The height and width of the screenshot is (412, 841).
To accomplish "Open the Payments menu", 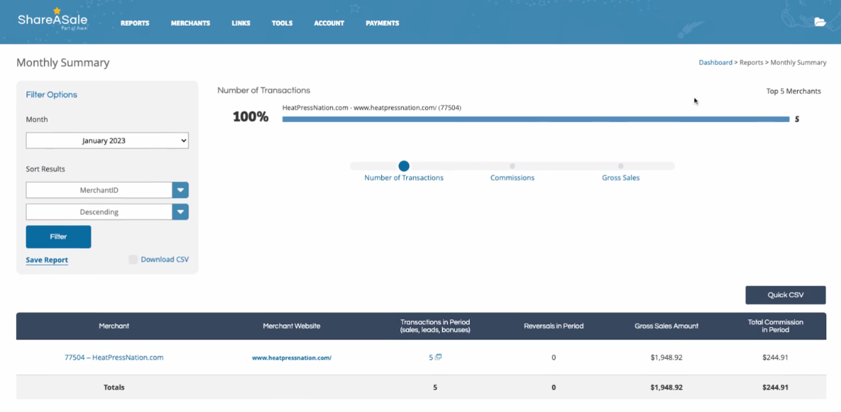I will (x=382, y=23).
